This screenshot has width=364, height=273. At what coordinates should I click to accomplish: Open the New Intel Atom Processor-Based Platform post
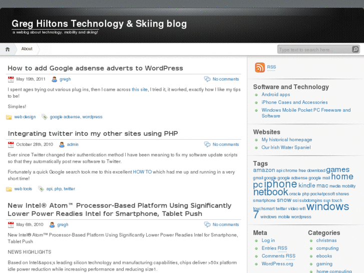tap(120, 209)
